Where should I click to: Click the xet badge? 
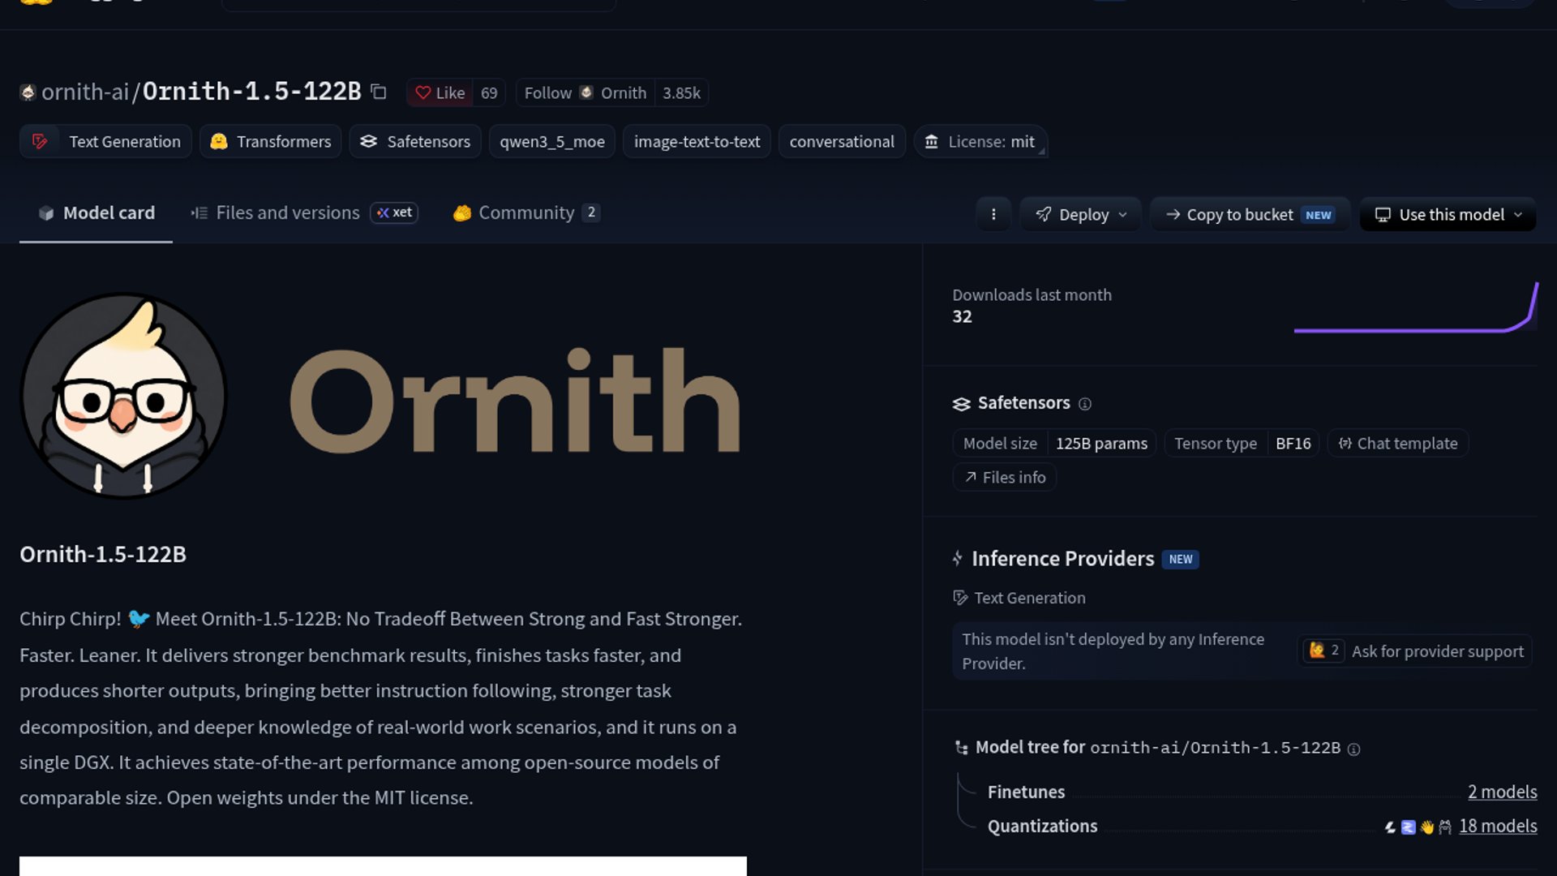394,213
